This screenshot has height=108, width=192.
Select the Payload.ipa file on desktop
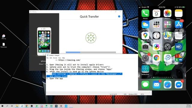[x=4, y=45]
